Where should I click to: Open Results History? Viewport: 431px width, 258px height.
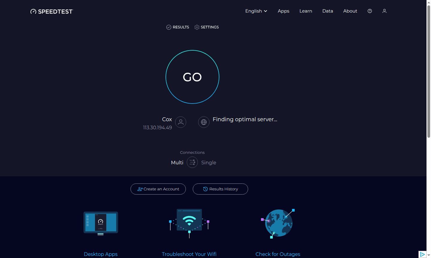click(220, 189)
